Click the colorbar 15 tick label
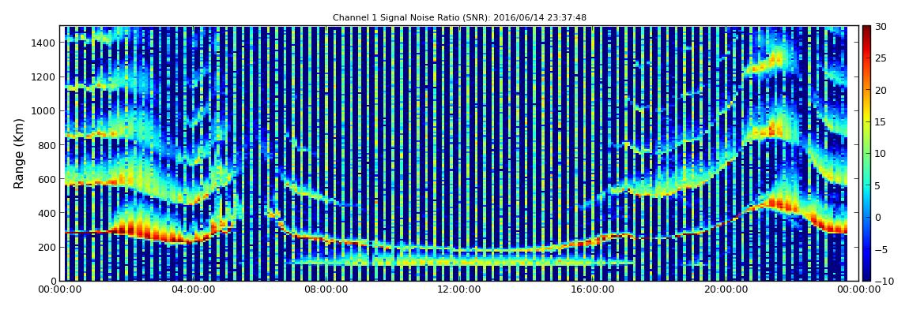 click(x=881, y=122)
